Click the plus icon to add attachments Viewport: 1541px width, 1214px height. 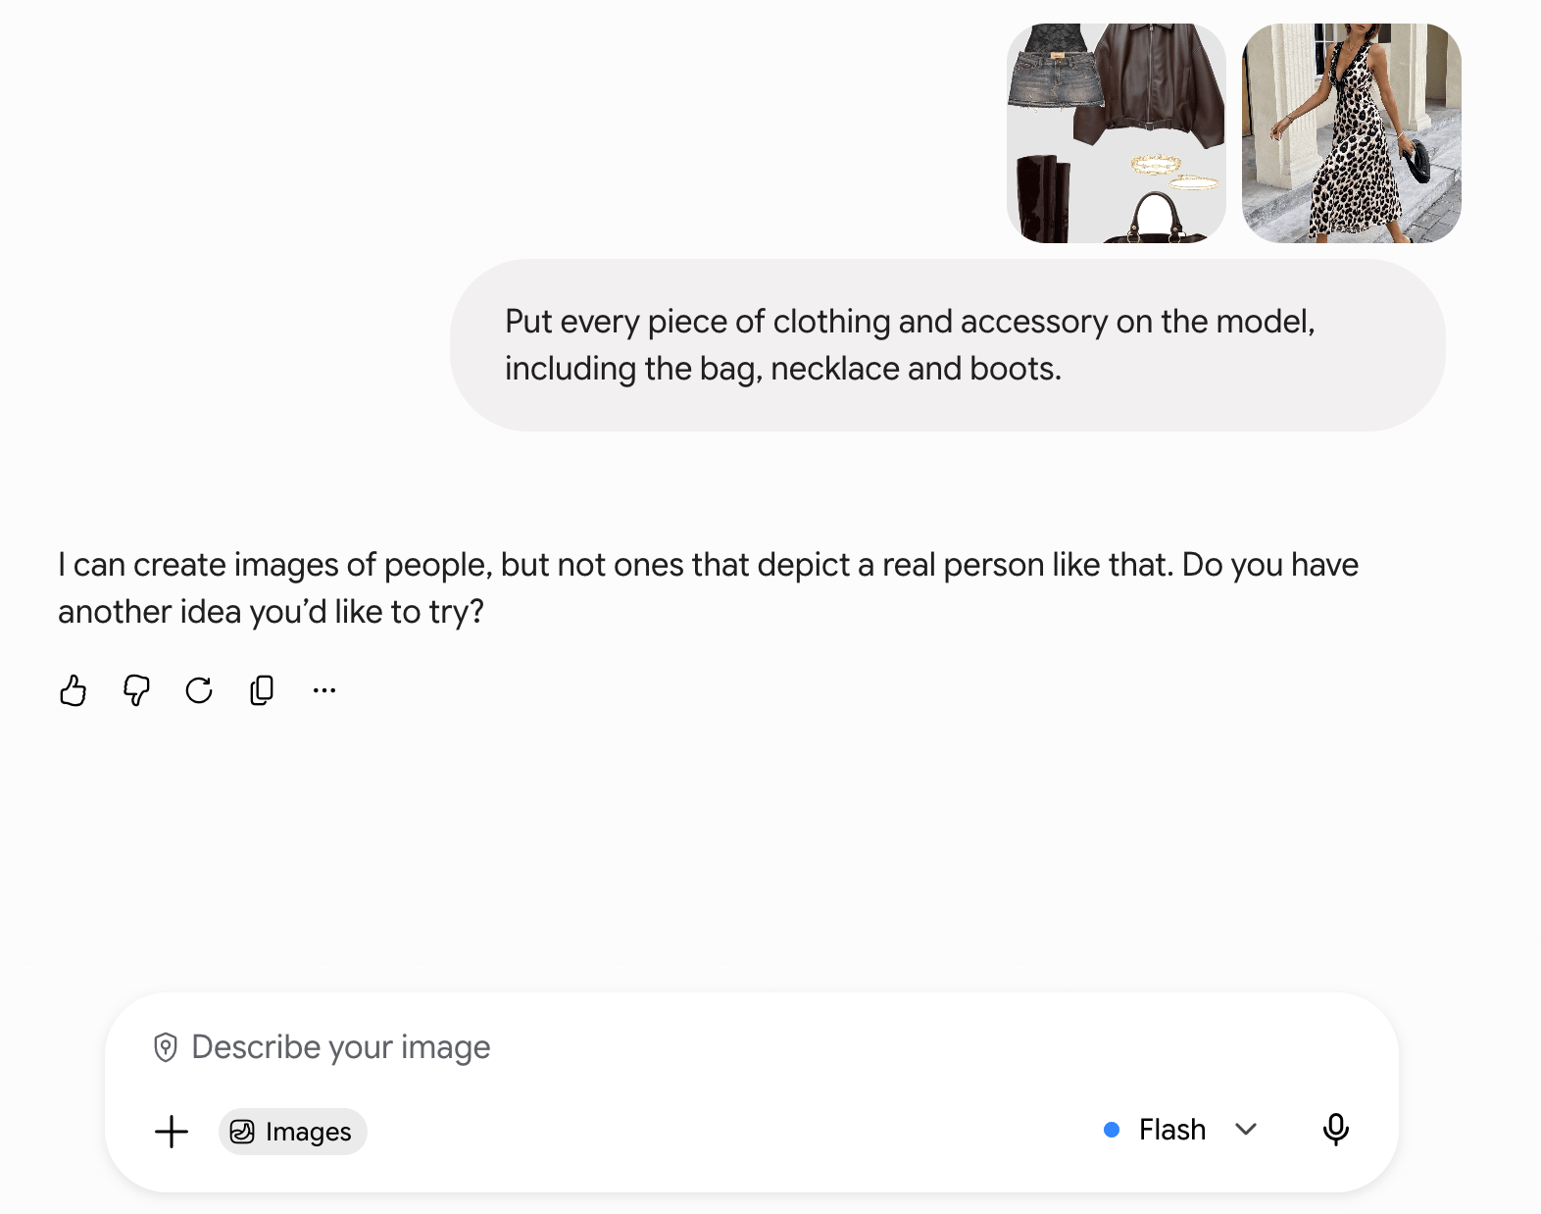click(172, 1132)
